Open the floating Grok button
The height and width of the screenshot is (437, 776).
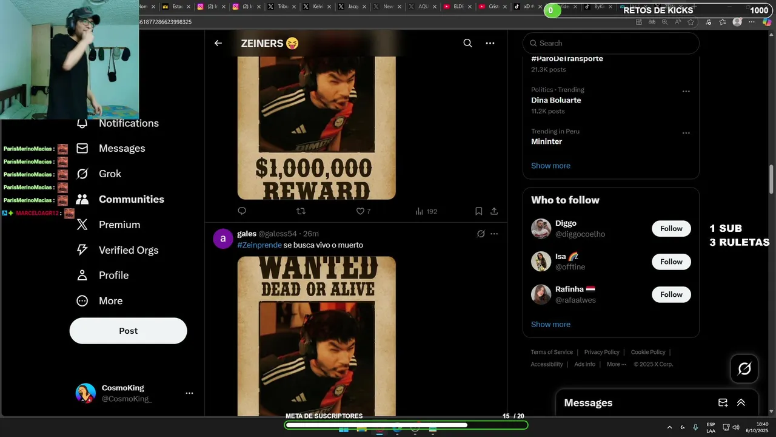coord(744,368)
